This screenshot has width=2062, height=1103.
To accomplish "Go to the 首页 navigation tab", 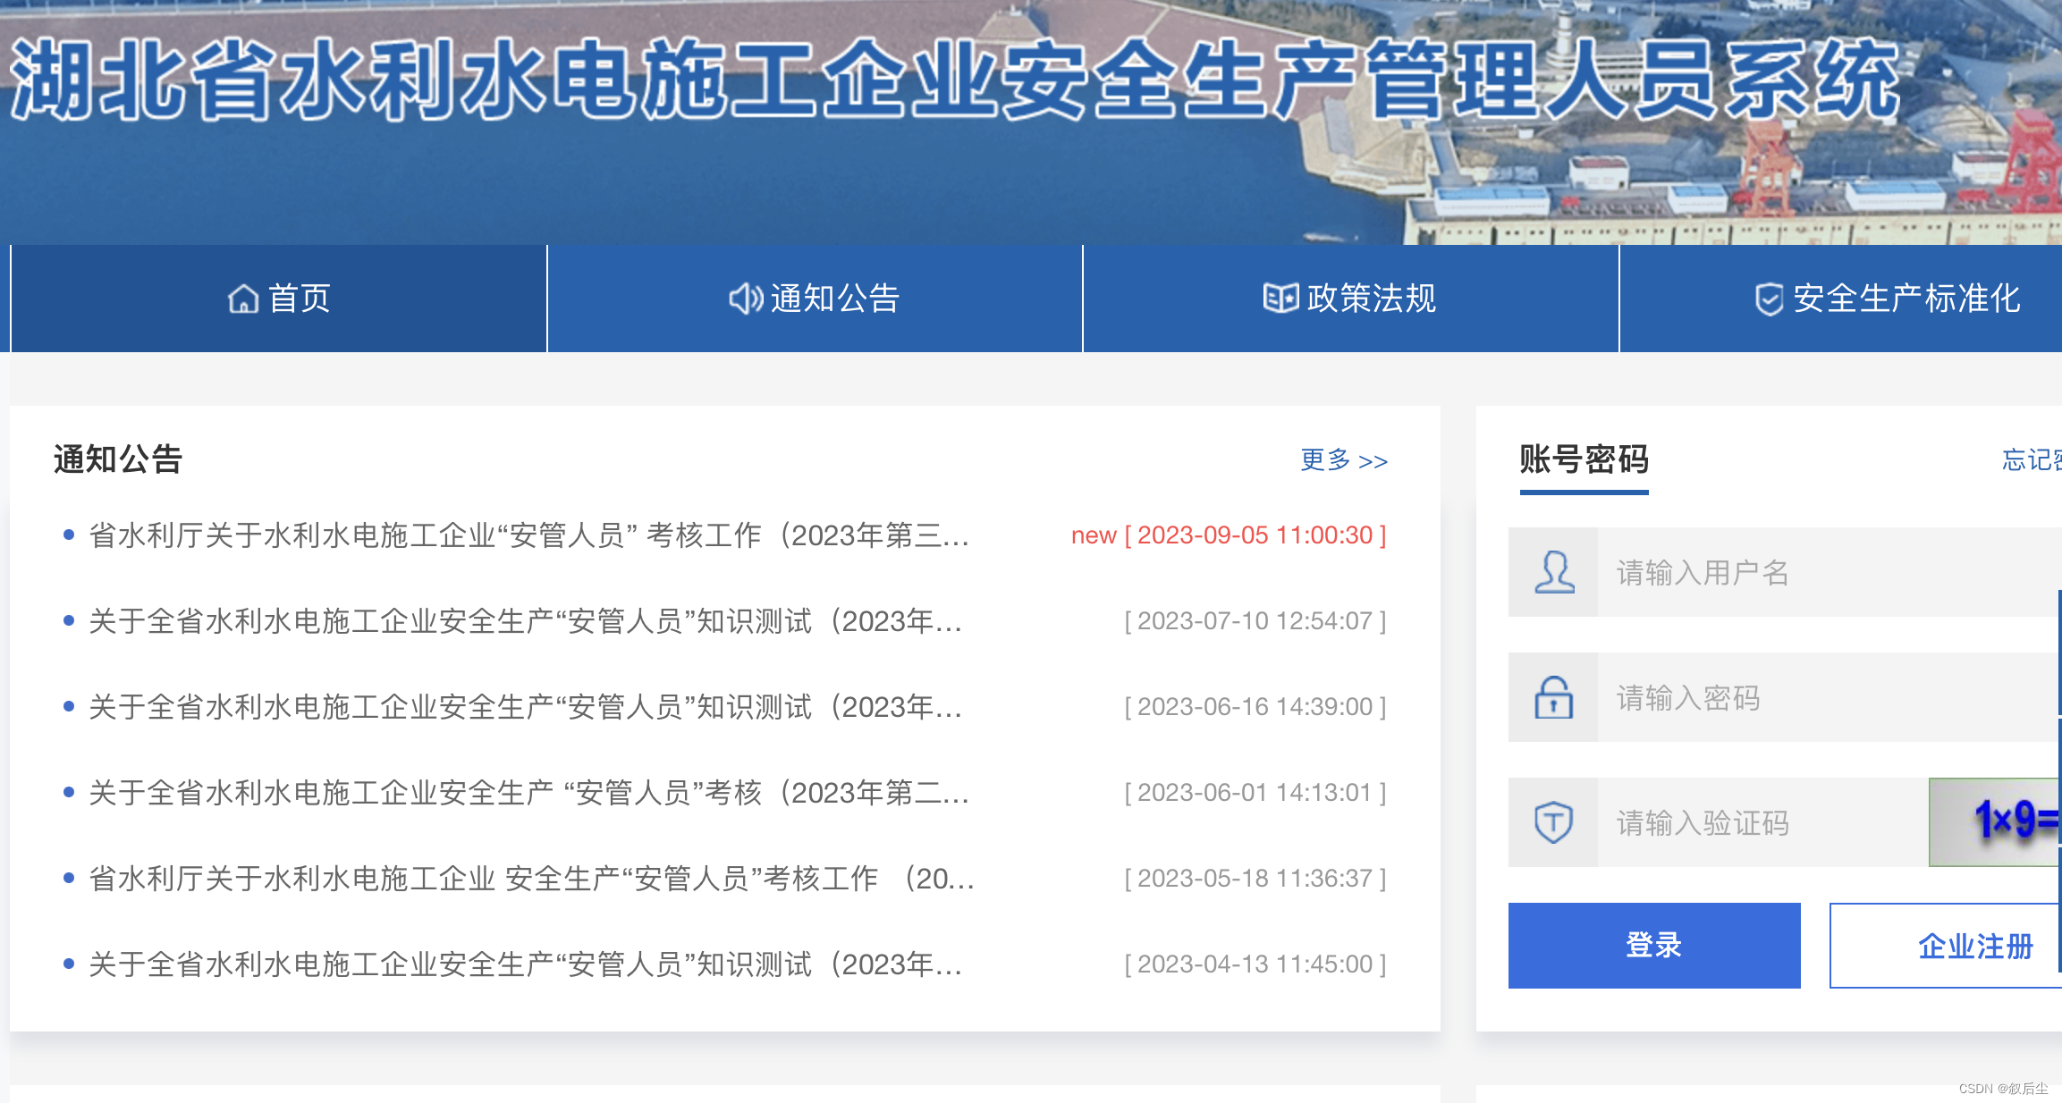I will pyautogui.click(x=300, y=299).
